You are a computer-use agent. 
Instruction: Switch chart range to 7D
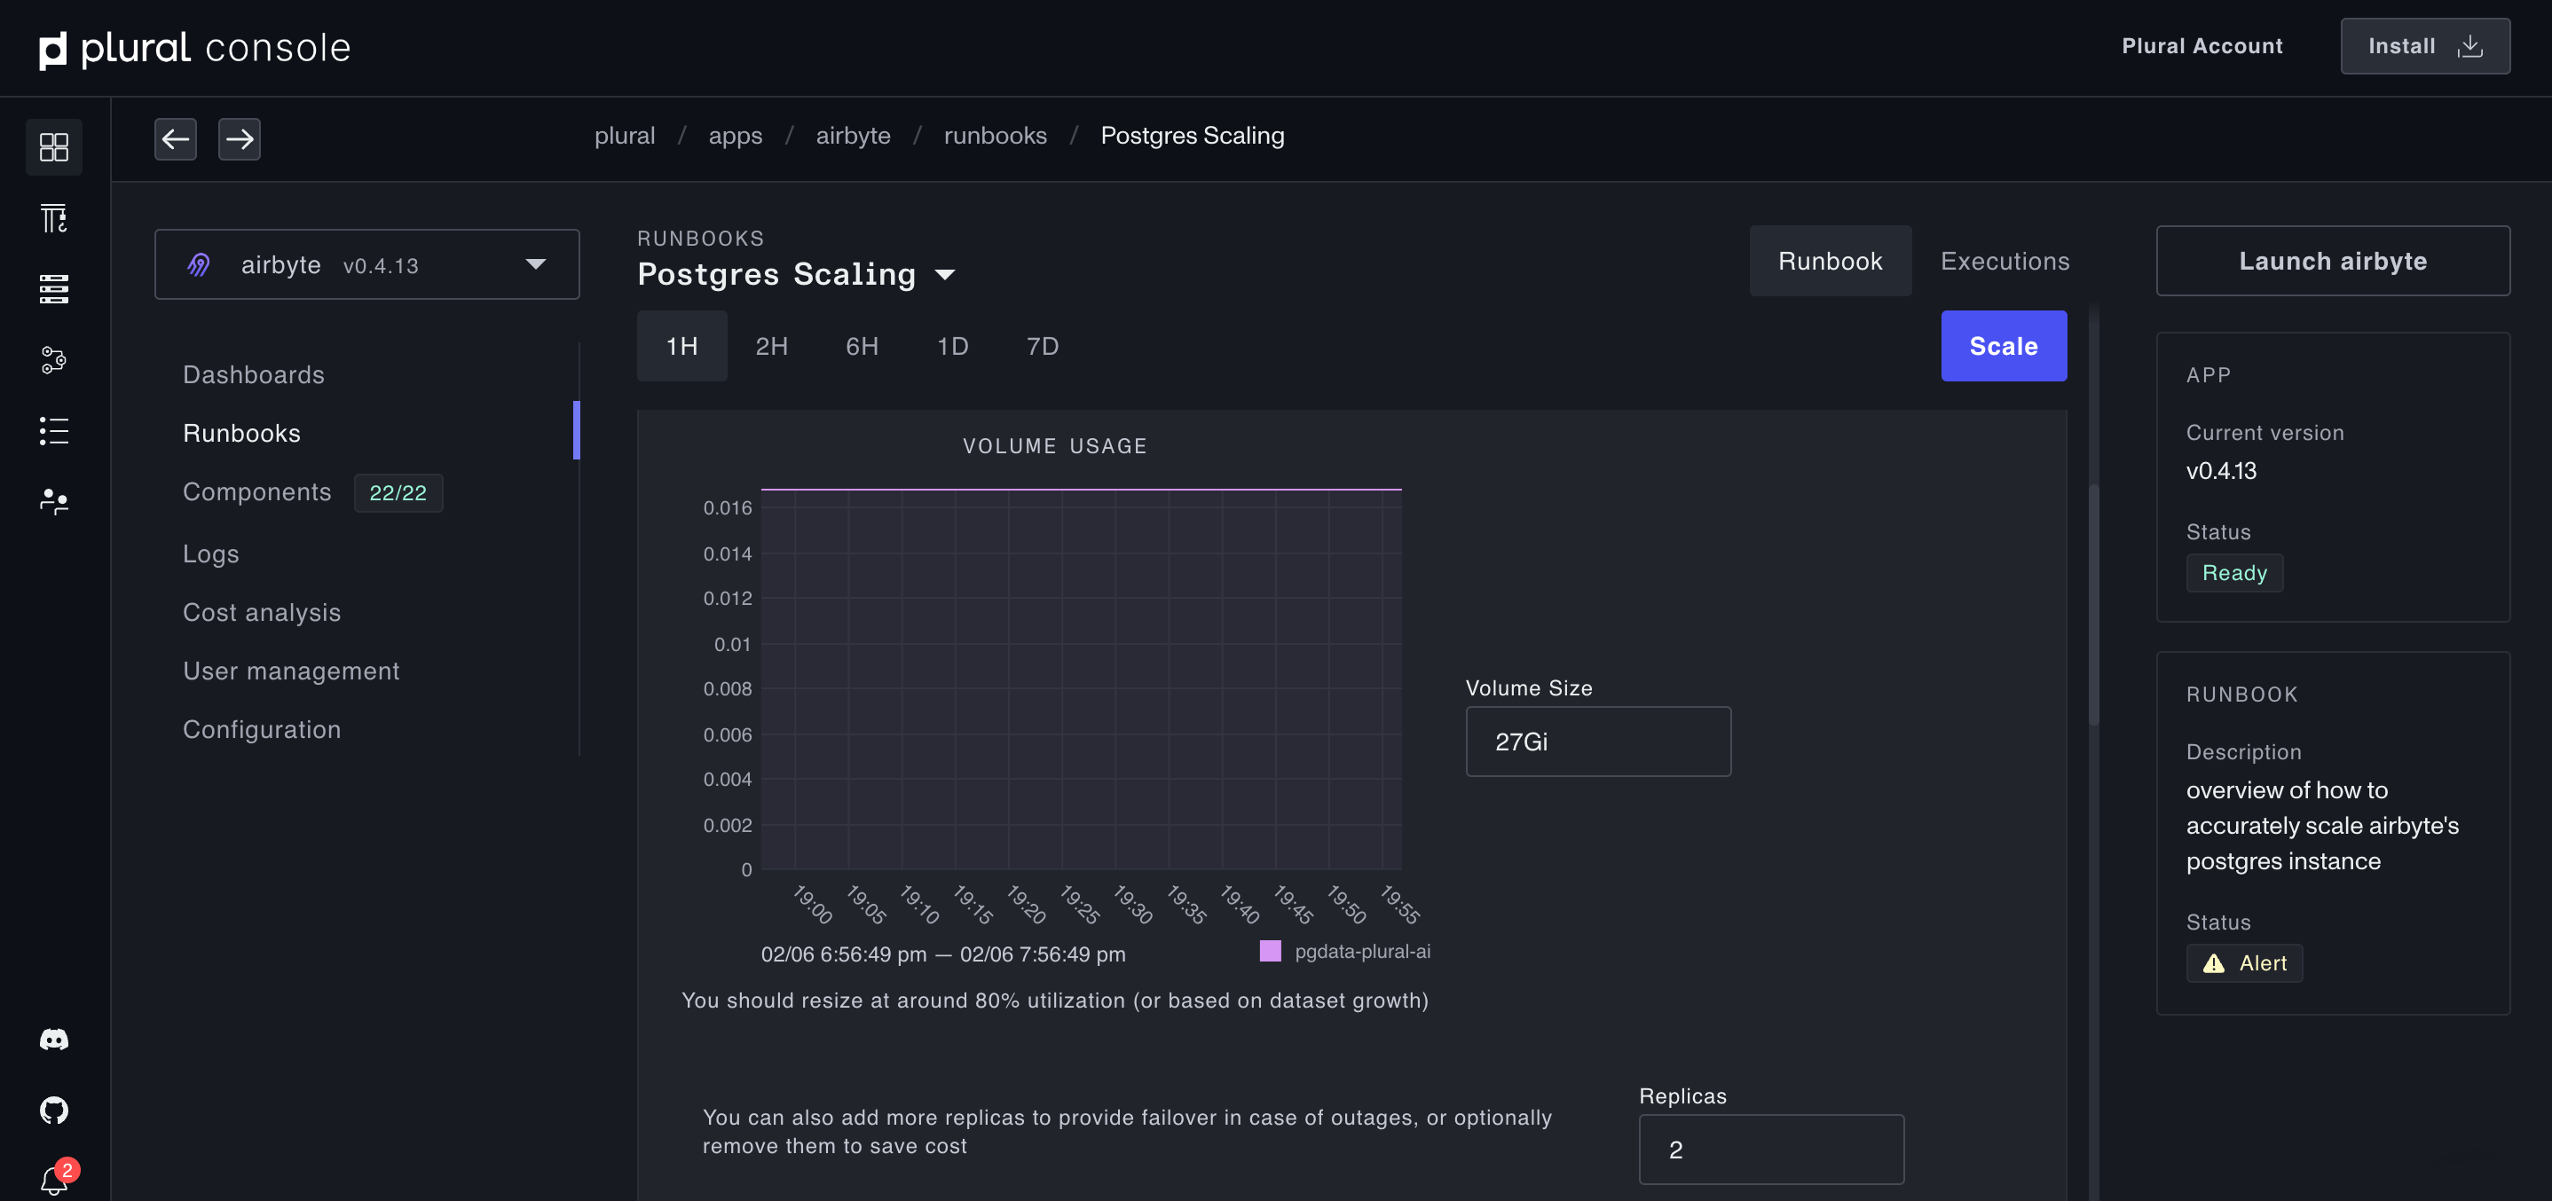coord(1043,347)
